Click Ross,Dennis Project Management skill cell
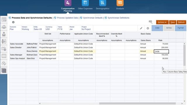187x105 pixels. coord(49,51)
